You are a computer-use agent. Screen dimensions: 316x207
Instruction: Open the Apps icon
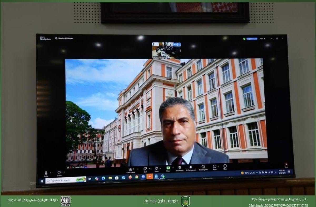(x=215, y=166)
